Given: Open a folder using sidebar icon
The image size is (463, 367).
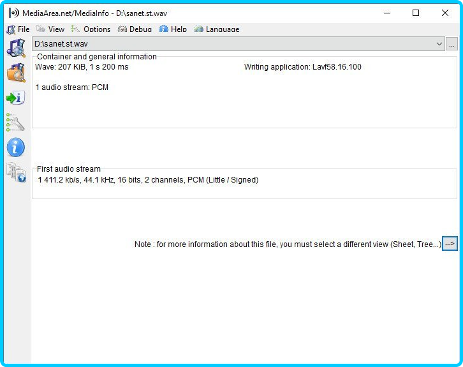Looking at the screenshot, I should pyautogui.click(x=16, y=73).
